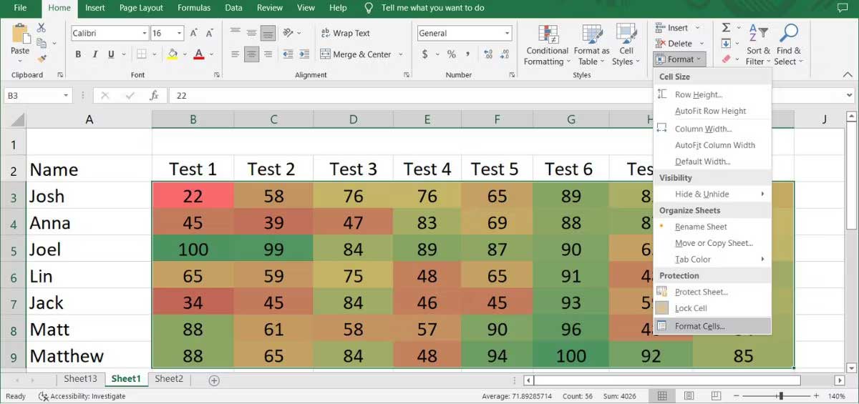Screen dimensions: 859x404
Task: Select the Format Painter brush icon
Action: 41,59
